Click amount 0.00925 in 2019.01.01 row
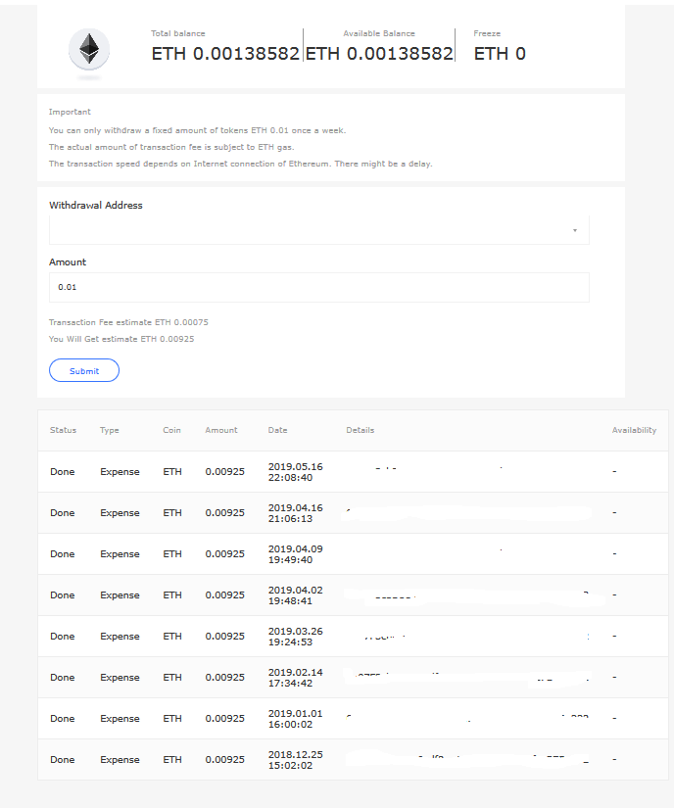The height and width of the screenshot is (808, 674). point(224,718)
